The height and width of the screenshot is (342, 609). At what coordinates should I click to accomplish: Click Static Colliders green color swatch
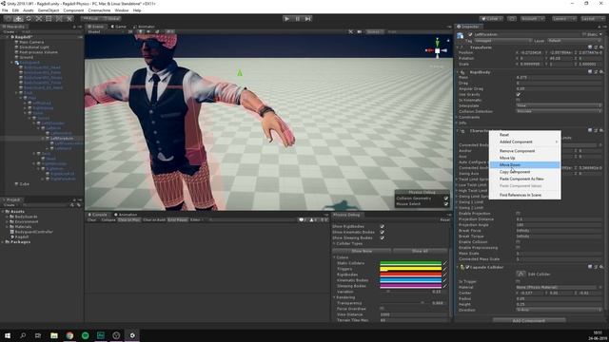click(410, 263)
